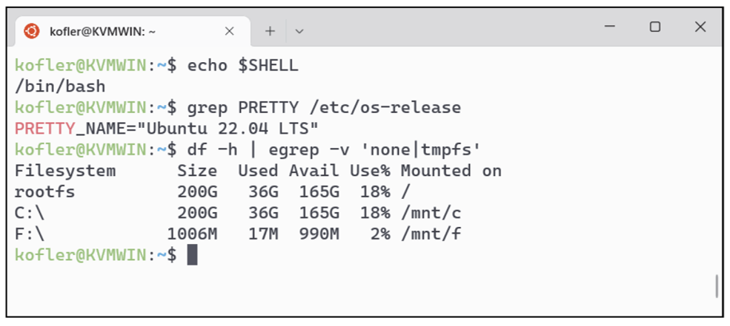Click the terminal scrollbar thumb

coord(717,286)
